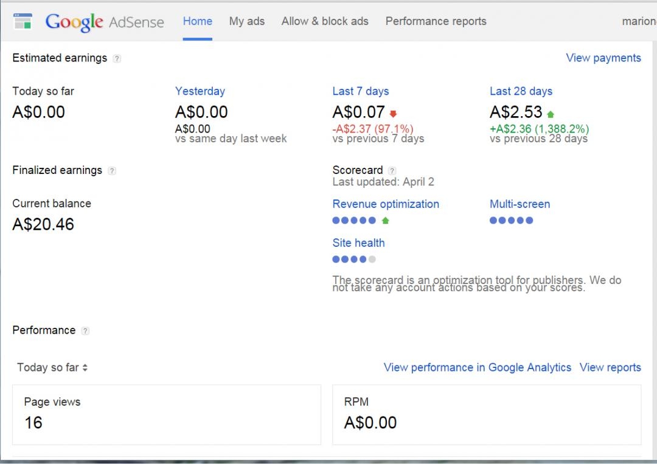Viewport: 657px width, 464px height.
Task: Open help icon beside Performance
Action: point(85,331)
